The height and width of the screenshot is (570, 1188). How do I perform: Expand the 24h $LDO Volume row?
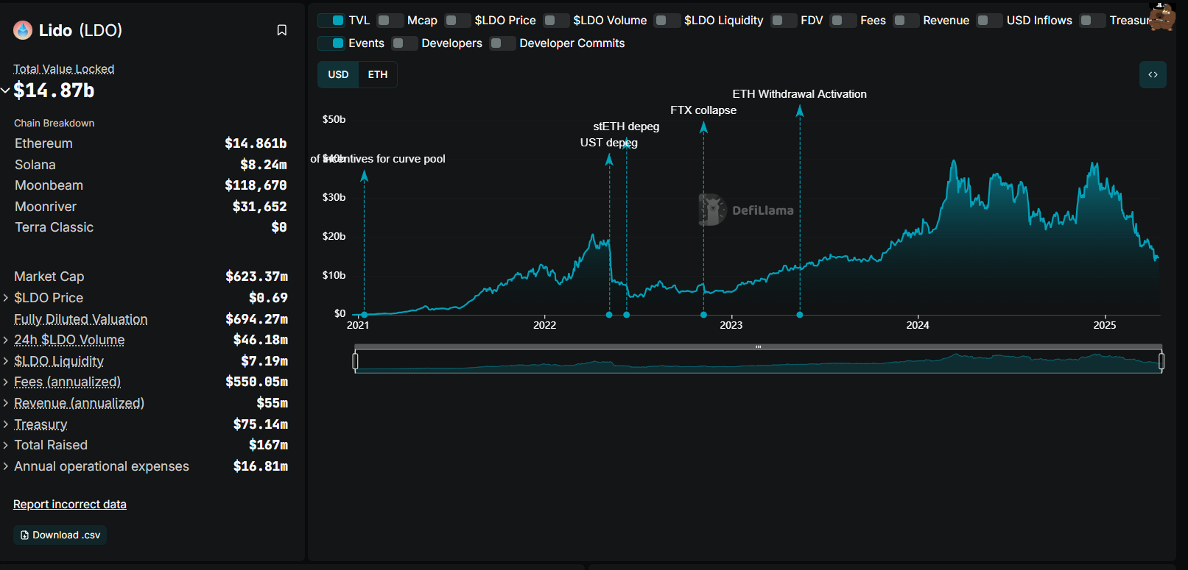(5, 340)
